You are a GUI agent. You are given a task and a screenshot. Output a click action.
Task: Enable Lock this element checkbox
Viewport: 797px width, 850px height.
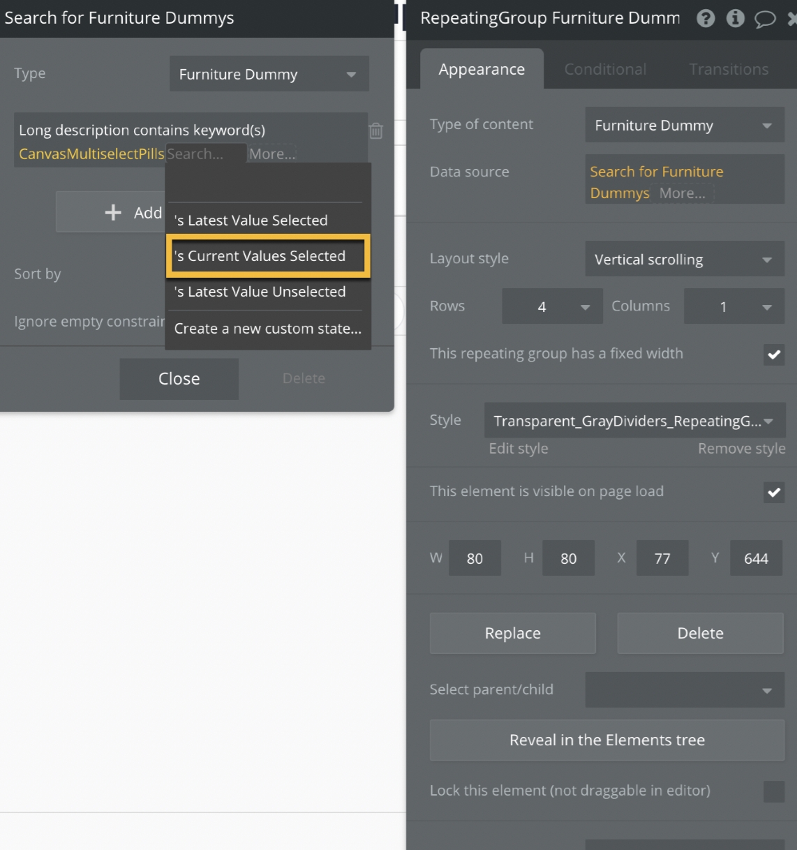774,791
